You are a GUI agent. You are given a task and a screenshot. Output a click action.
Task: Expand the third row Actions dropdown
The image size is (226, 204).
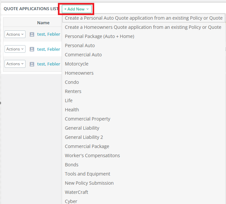click(x=15, y=64)
